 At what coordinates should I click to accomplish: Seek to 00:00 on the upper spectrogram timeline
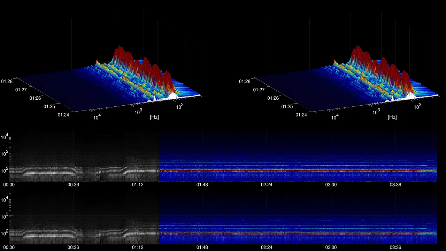[x=9, y=184]
